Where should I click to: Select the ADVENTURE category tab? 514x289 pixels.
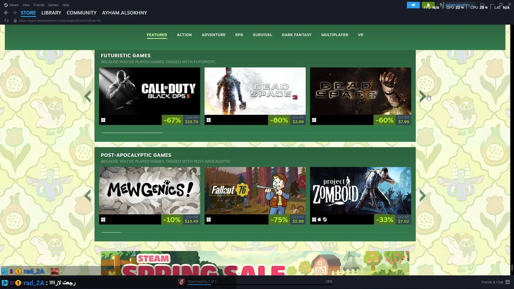pyautogui.click(x=214, y=35)
